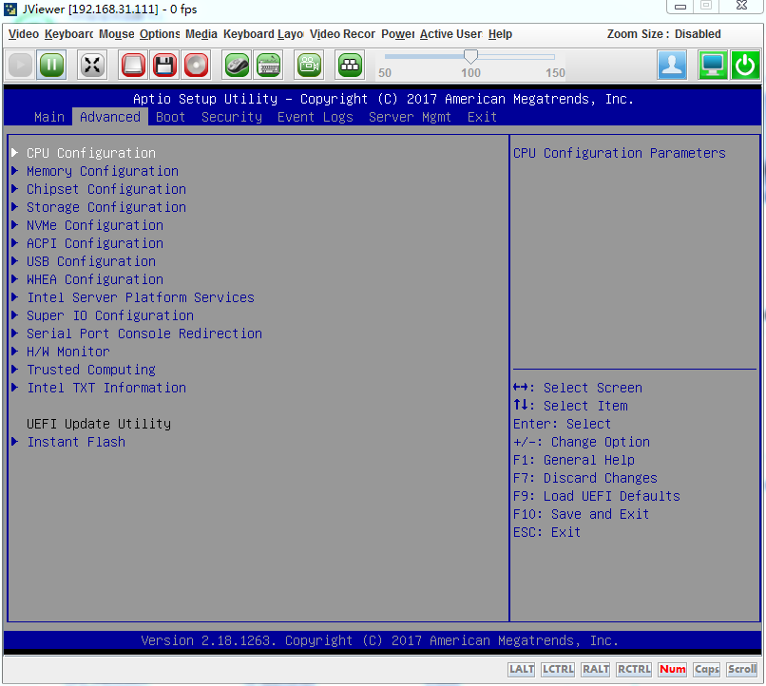Toggle the LALT key status button

click(521, 669)
